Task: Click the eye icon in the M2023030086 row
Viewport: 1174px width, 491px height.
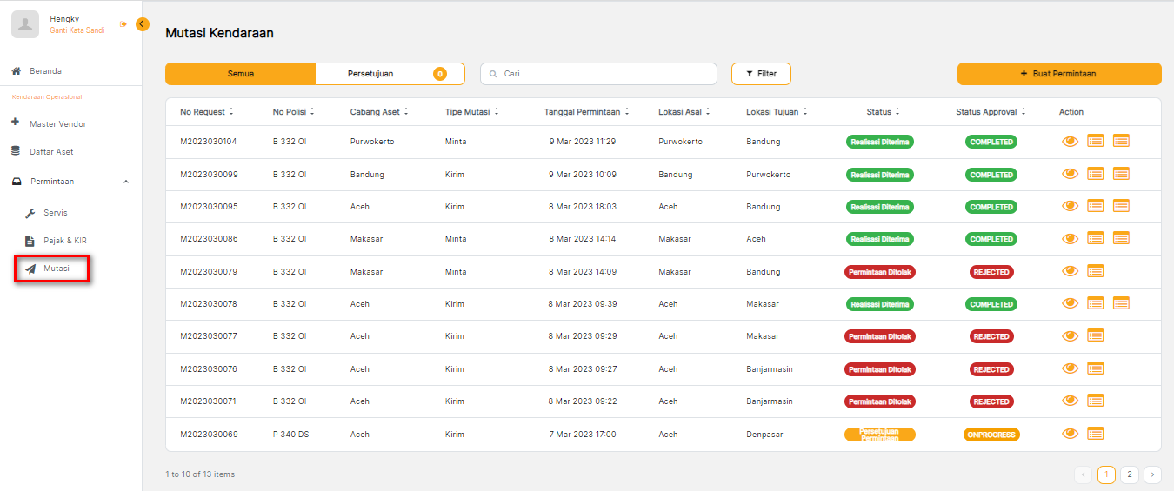Action: pyautogui.click(x=1070, y=239)
